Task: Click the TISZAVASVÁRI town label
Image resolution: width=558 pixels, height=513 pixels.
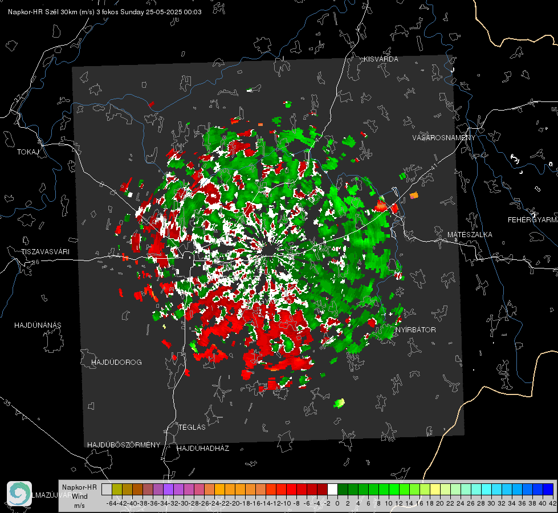Action: coord(45,252)
